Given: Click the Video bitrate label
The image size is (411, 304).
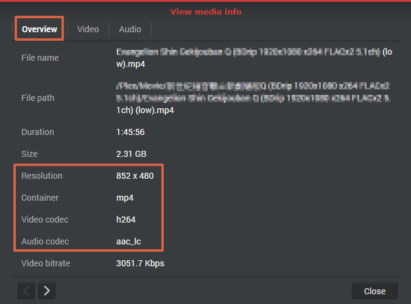Looking at the screenshot, I should (46, 263).
